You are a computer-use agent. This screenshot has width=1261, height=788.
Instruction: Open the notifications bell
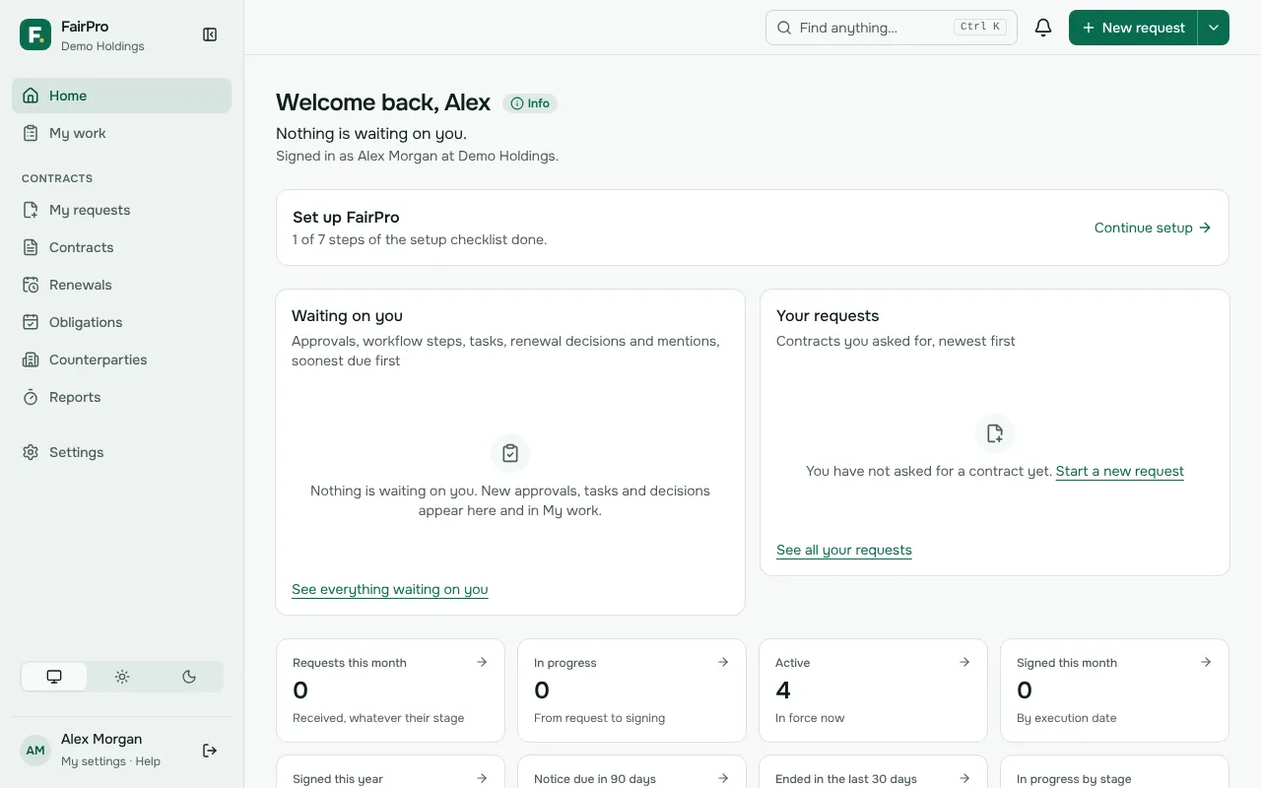point(1043,28)
